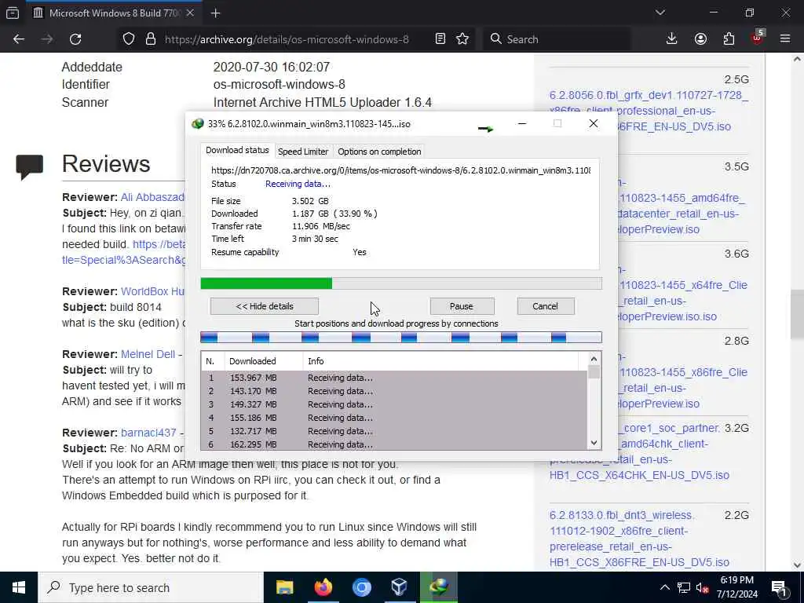Image resolution: width=804 pixels, height=603 pixels.
Task: Open reviewer WorldBox Hu profile link
Action: coord(152,291)
